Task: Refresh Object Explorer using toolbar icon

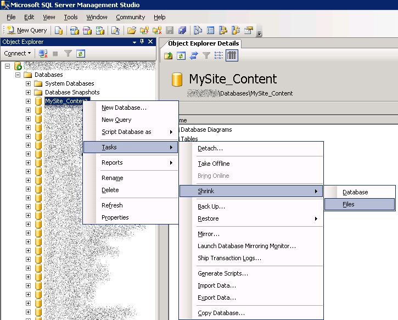Action: 81,53
